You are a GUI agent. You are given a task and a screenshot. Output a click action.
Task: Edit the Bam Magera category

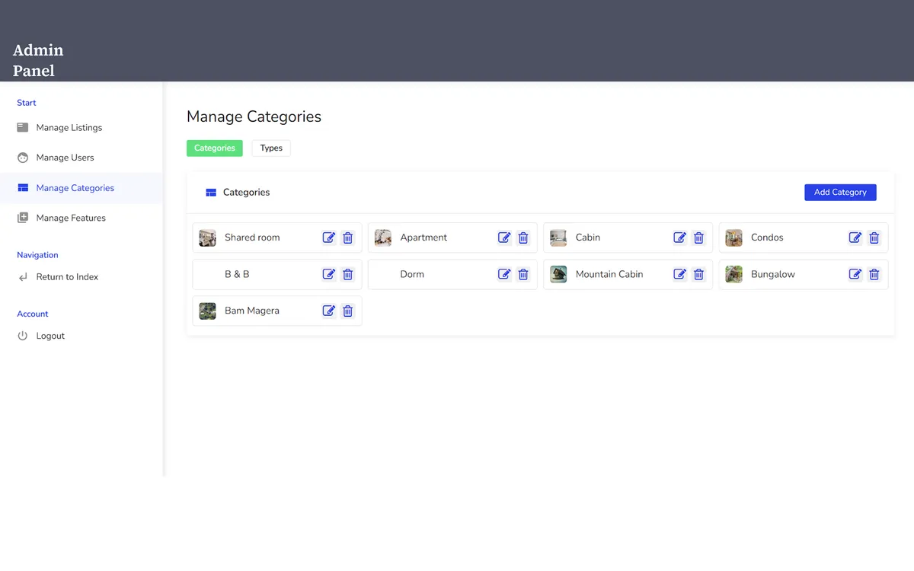tap(329, 311)
